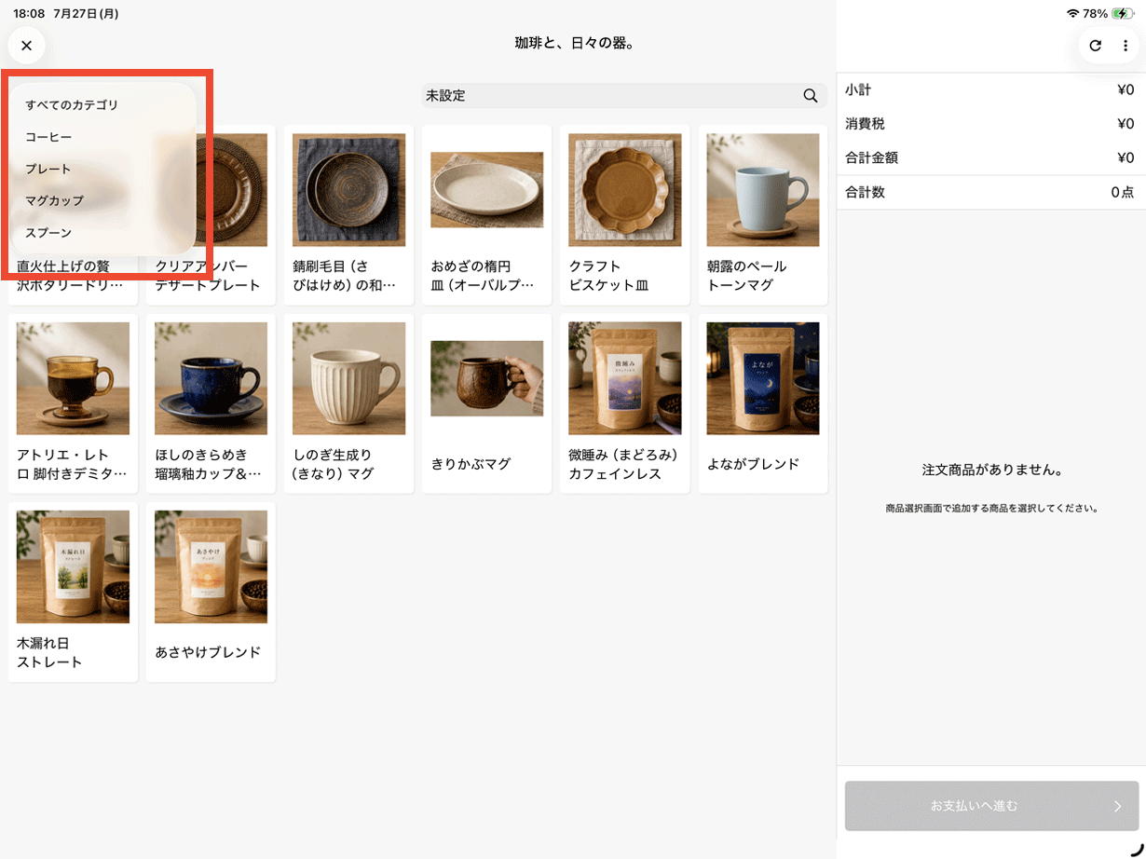Click the 小計 subtotal row
The height and width of the screenshot is (859, 1146).
coord(990,90)
